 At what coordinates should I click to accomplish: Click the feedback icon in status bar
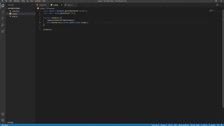pyautogui.click(x=218, y=125)
